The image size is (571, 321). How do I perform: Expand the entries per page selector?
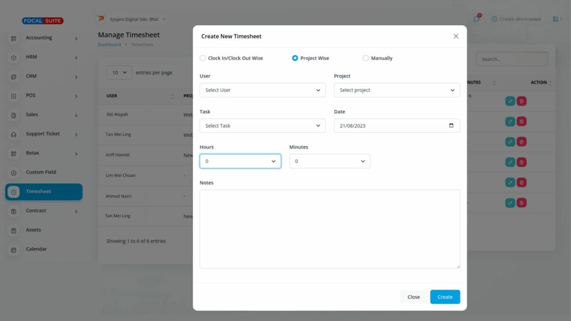[119, 72]
